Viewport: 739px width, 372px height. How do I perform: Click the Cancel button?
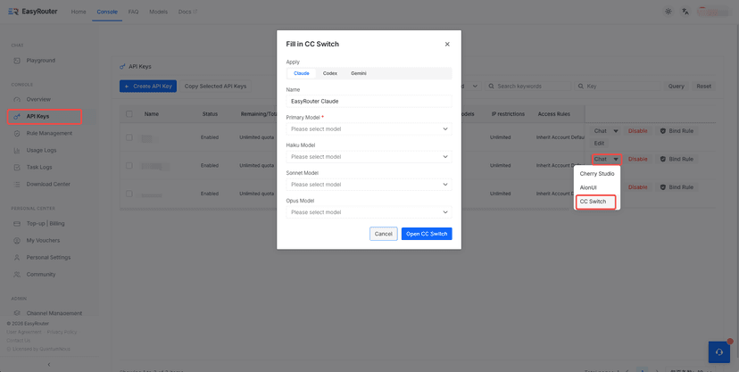(383, 234)
